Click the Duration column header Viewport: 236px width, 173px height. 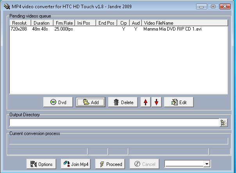pos(41,23)
